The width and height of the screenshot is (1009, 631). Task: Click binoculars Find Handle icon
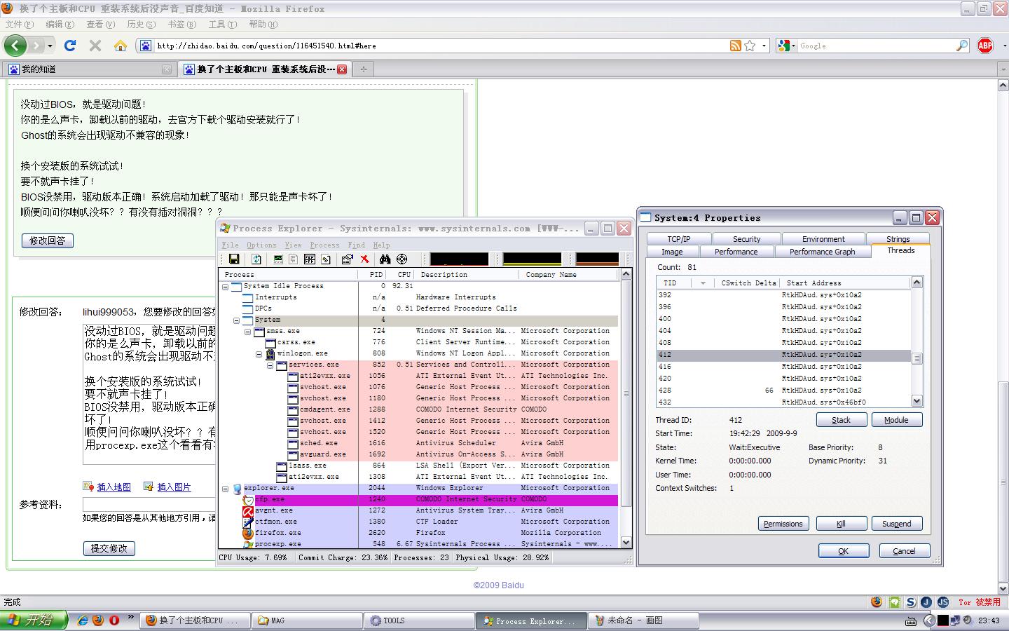pos(385,259)
